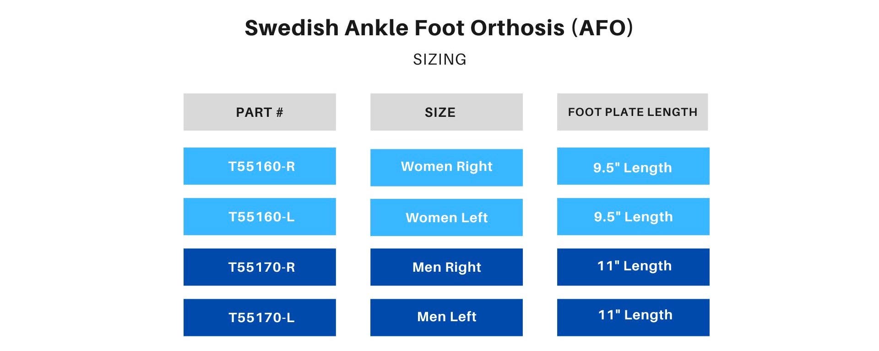Click 11" Length for Men Left row
This screenshot has width=879, height=351.
click(x=633, y=317)
